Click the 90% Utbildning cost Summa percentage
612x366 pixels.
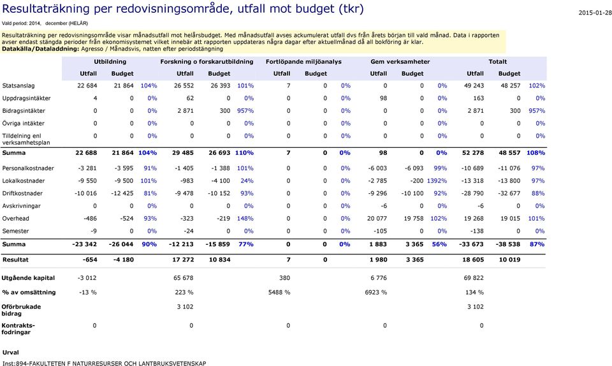tap(149, 244)
